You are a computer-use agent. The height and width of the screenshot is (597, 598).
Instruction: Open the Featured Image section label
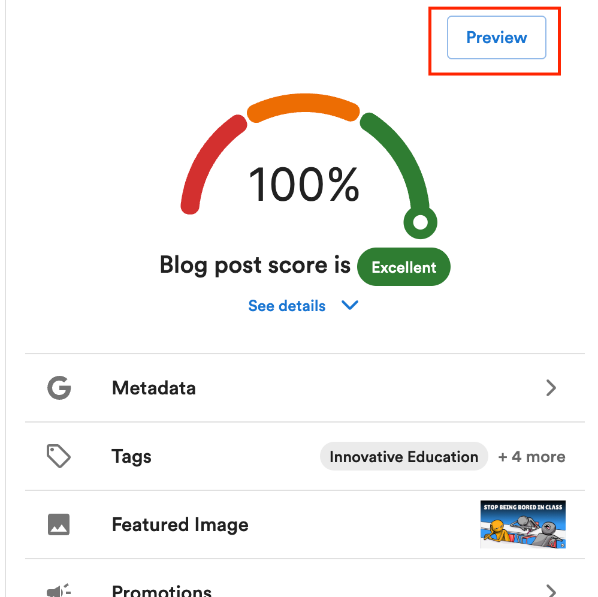click(180, 524)
